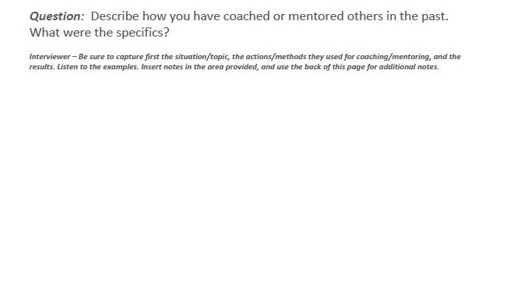Screen dimensions: 521x292
Task: Click 'results.' starting the second note line
Action: 42,67
